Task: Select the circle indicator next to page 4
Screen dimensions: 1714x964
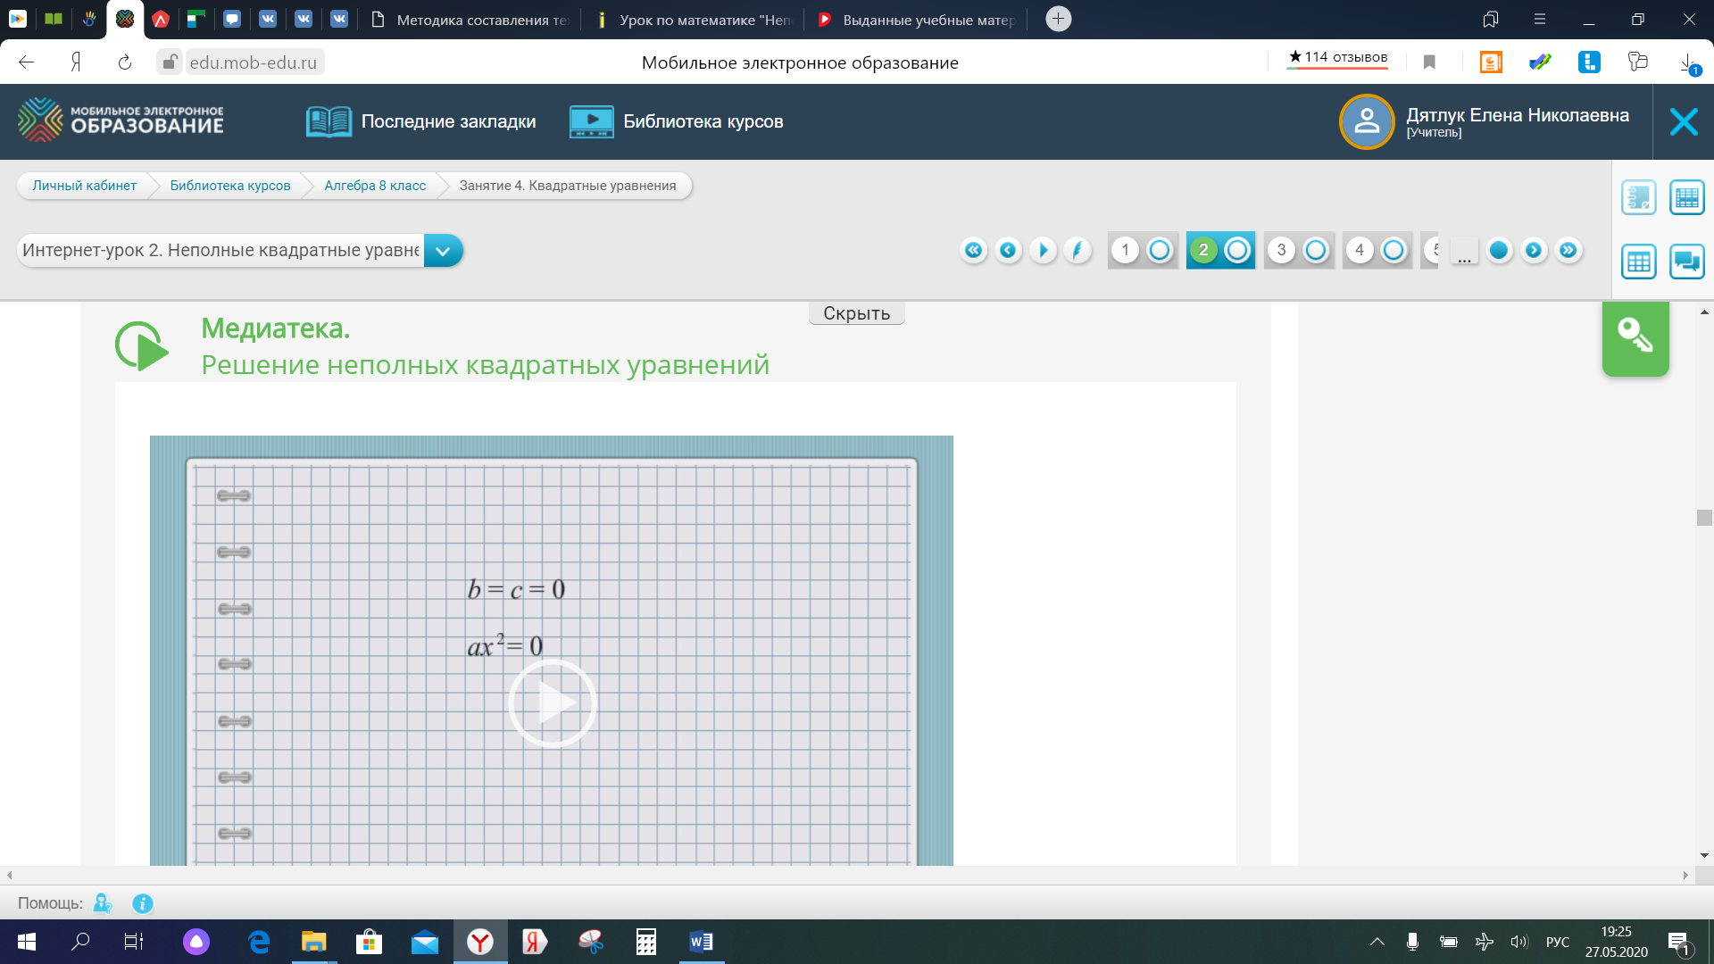Action: [x=1393, y=250]
